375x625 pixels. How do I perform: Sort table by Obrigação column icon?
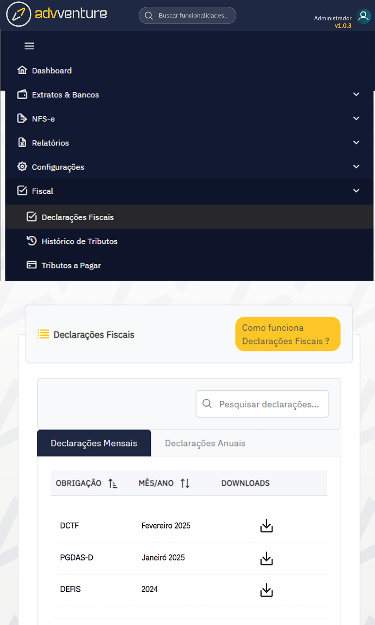click(113, 483)
